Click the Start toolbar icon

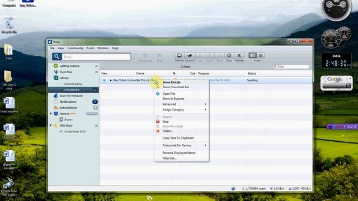pos(219,55)
